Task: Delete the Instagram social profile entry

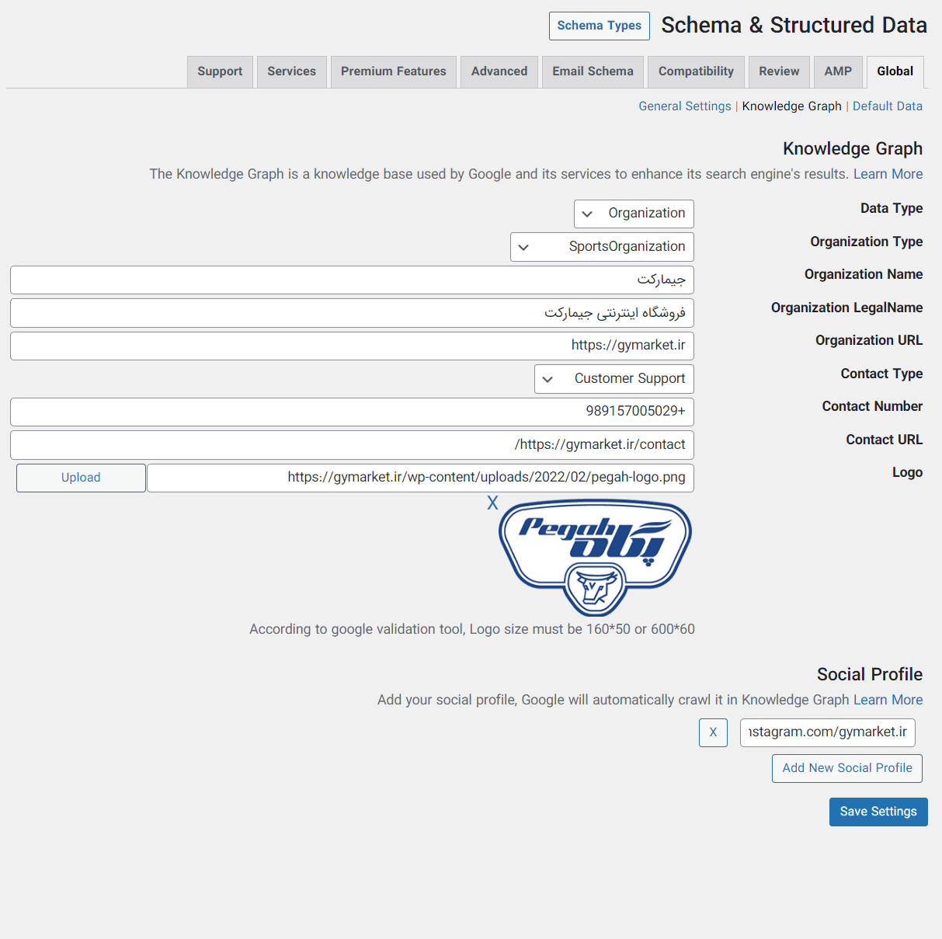Action: coord(713,732)
